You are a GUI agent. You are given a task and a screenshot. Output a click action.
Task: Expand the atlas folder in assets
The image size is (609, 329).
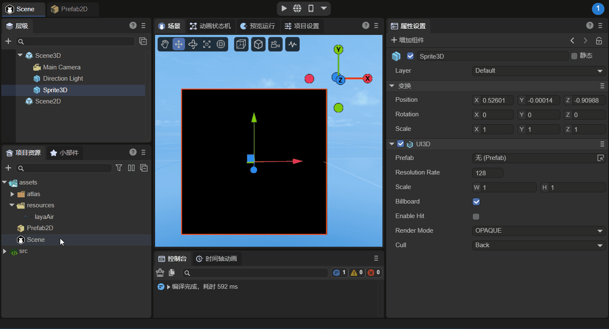click(12, 194)
